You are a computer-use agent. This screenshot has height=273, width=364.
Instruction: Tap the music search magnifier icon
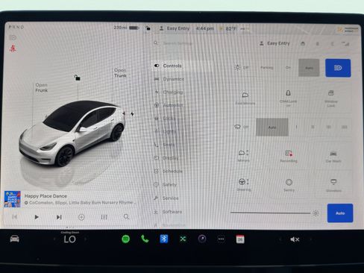click(x=126, y=216)
